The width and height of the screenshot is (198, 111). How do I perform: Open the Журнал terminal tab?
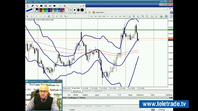pyautogui.click(x=108, y=106)
